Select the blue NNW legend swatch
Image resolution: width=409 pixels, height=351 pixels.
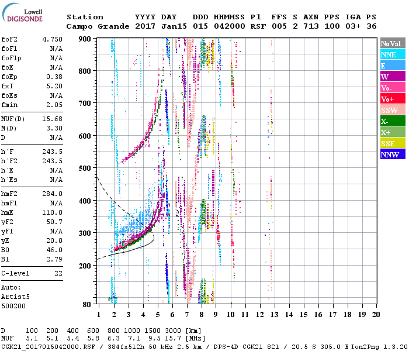coord(391,154)
